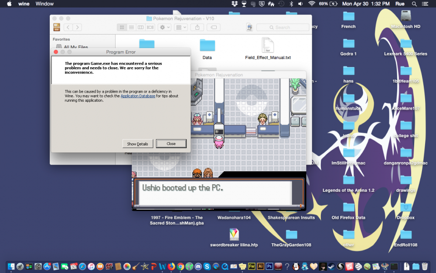The image size is (436, 273).
Task: Select the French folder on desktop
Action: click(x=348, y=20)
